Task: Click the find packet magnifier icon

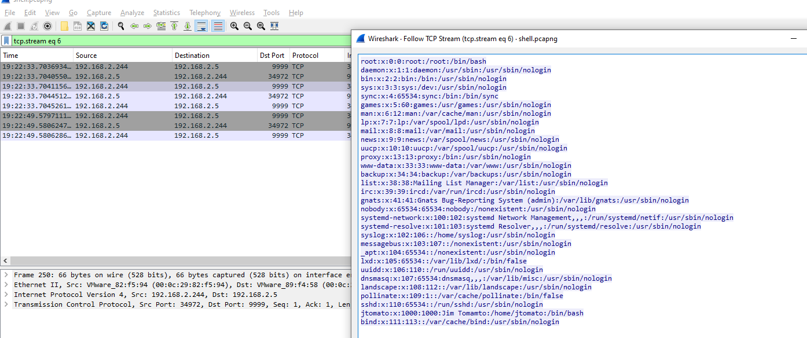Action: (121, 26)
